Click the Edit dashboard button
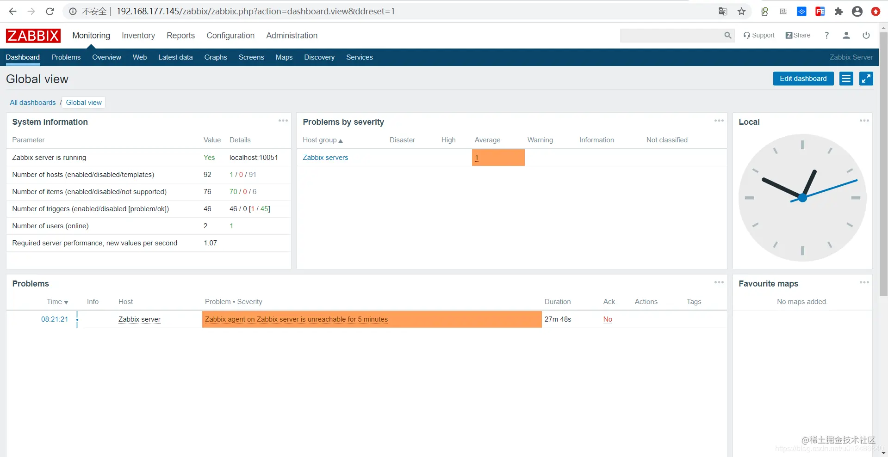 (803, 79)
